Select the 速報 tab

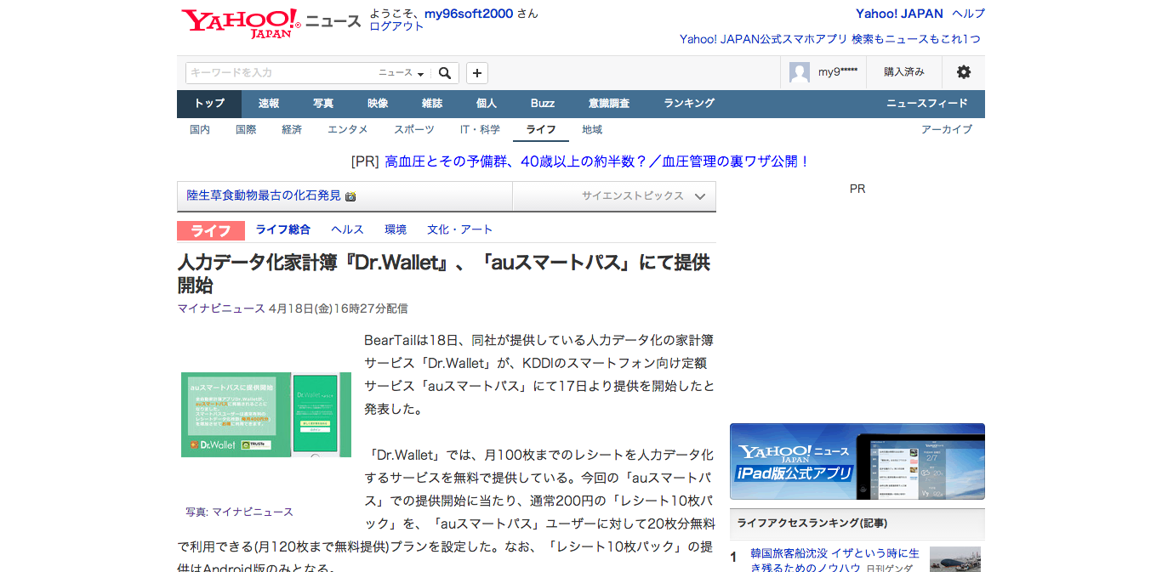pyautogui.click(x=269, y=104)
